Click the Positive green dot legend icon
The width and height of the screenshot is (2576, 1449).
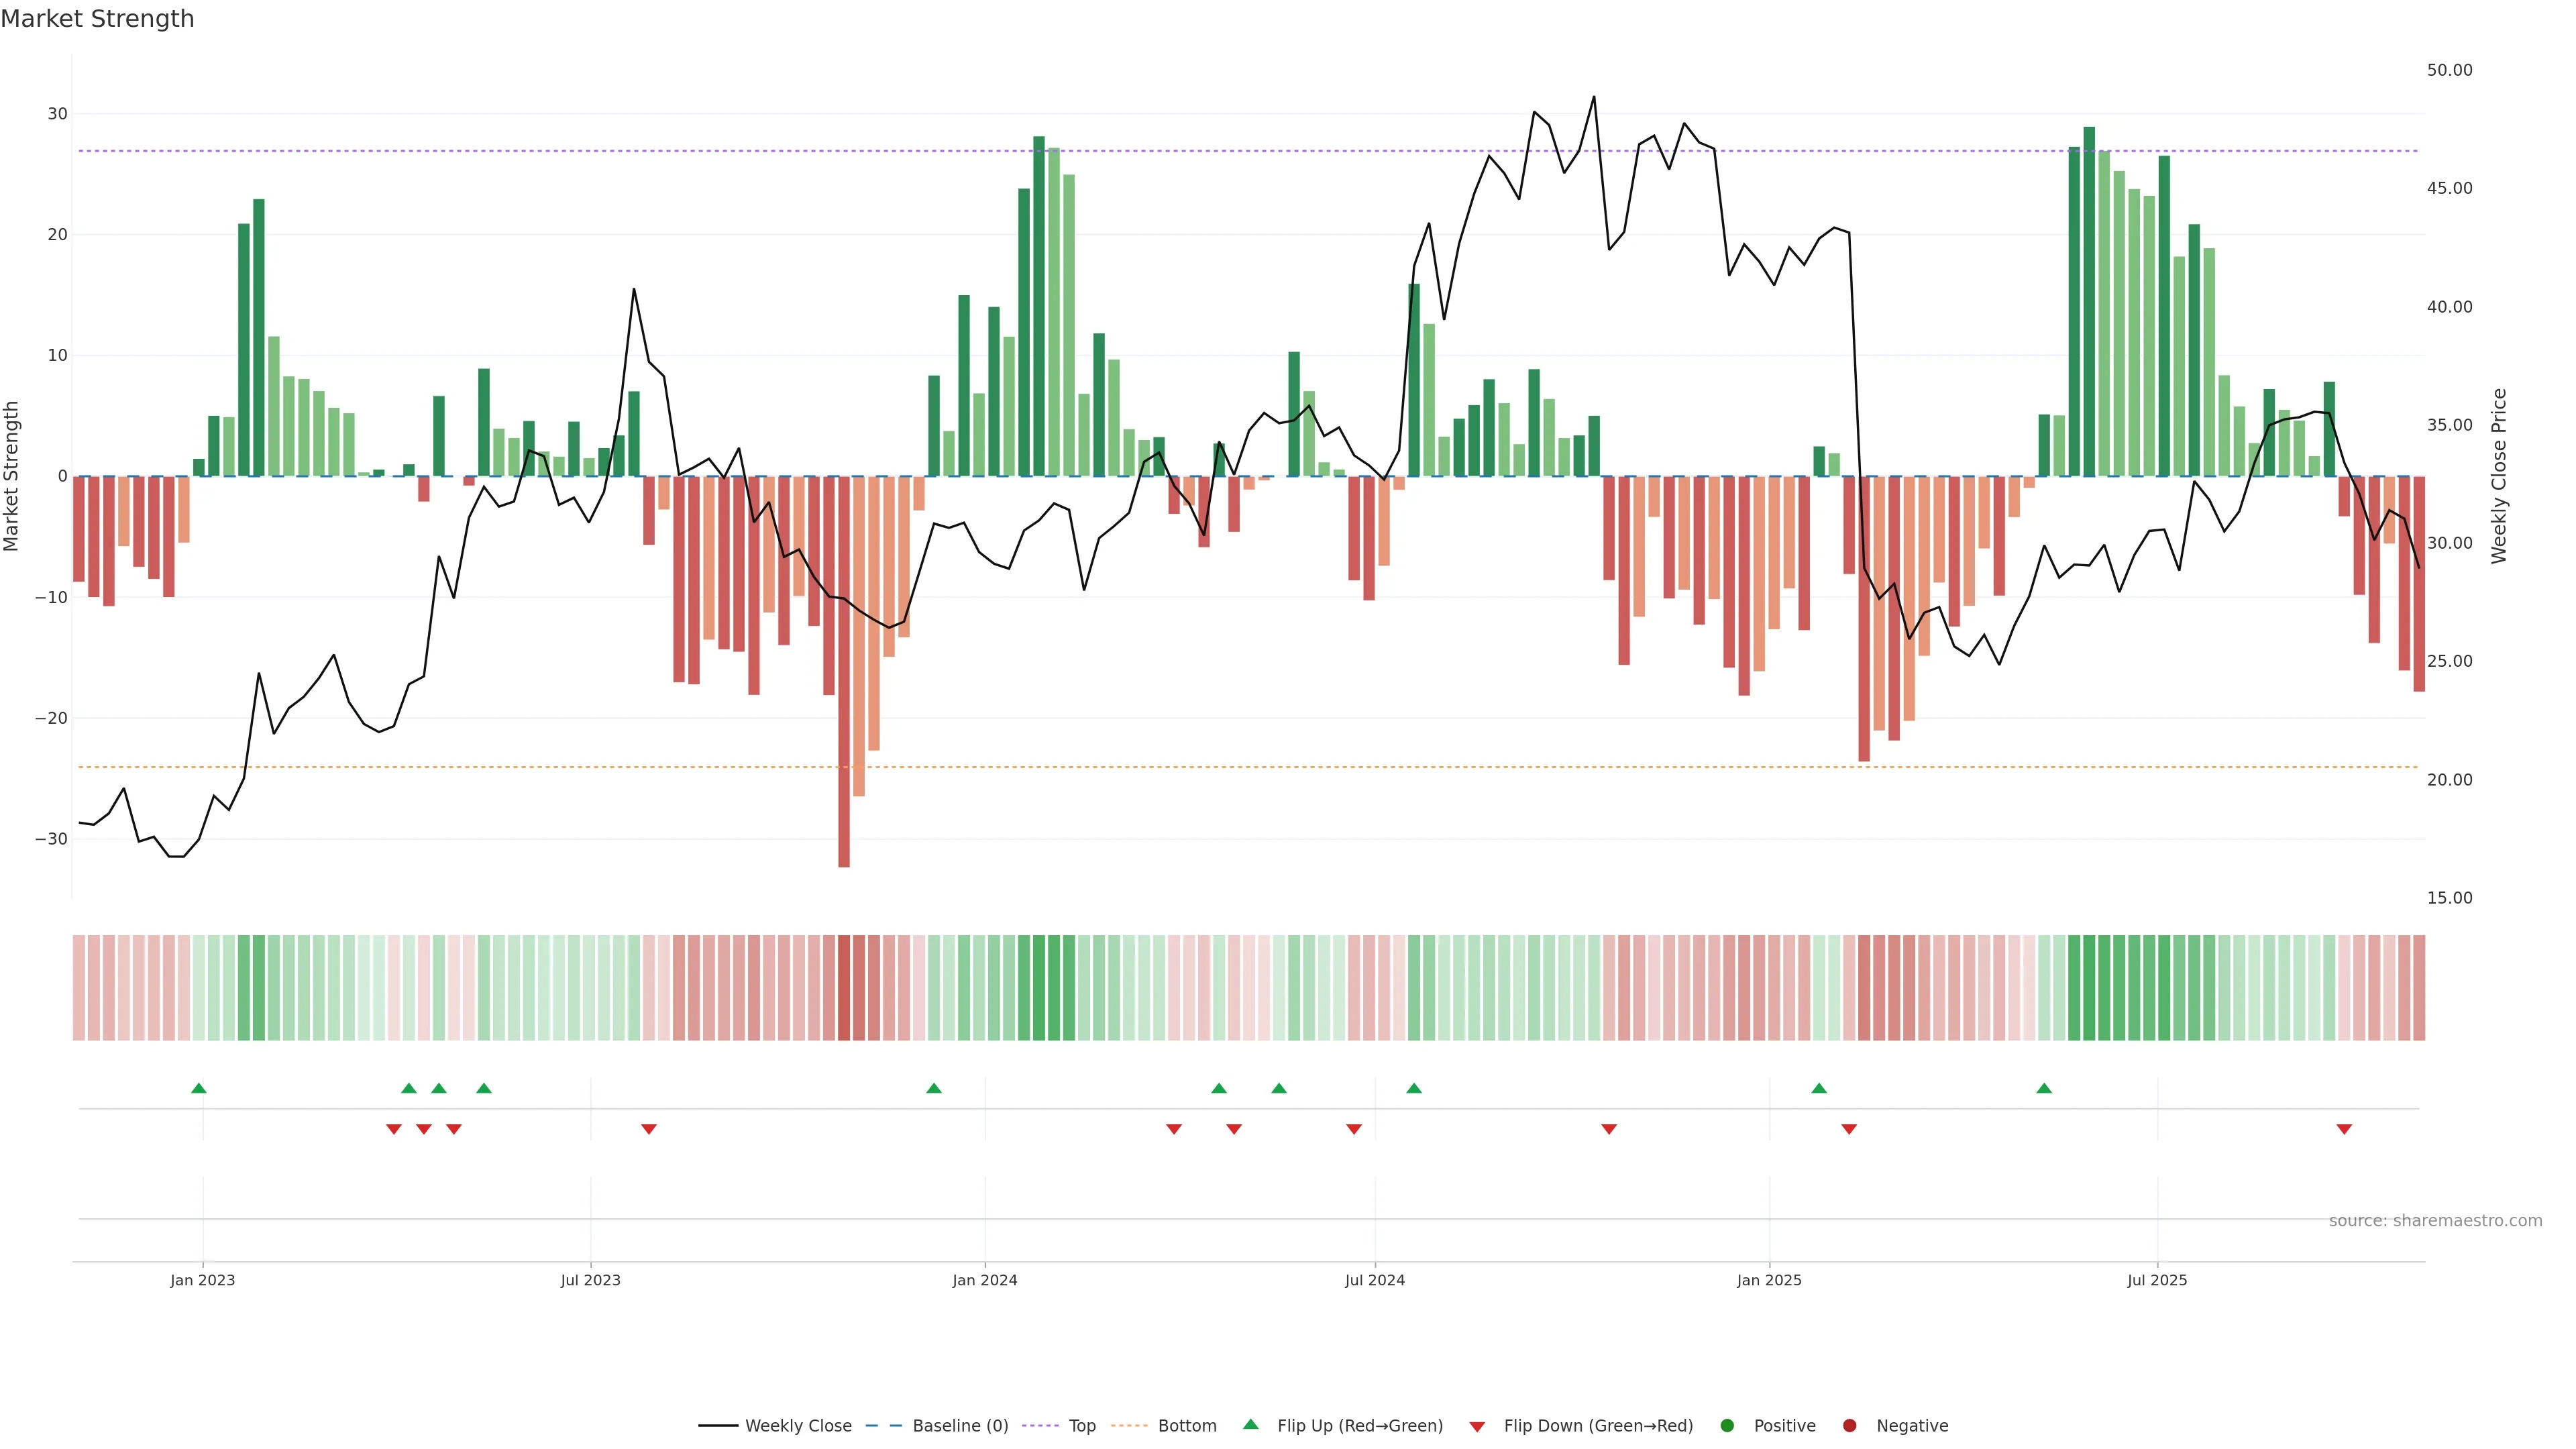pos(1727,1425)
